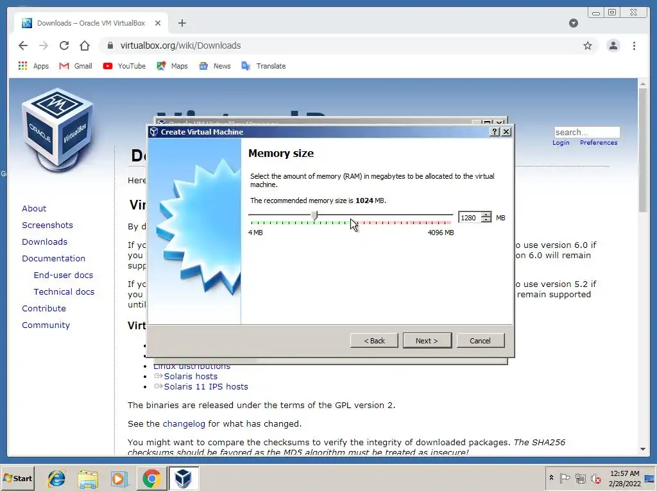The image size is (657, 492).
Task: Open the Gmail bookmark
Action: pyautogui.click(x=76, y=66)
